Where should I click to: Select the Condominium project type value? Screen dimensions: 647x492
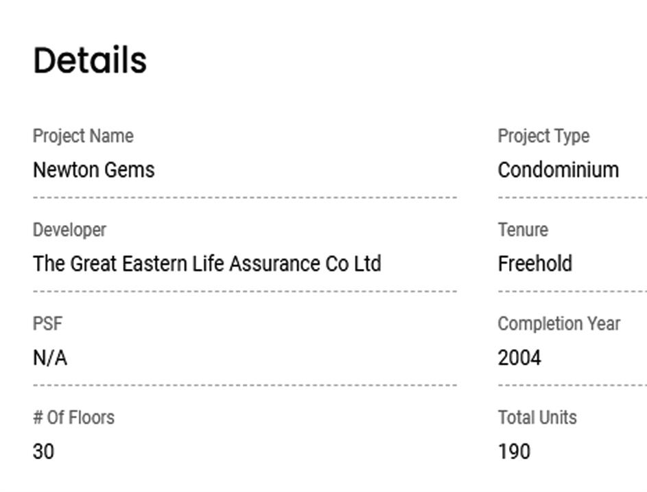tap(558, 169)
